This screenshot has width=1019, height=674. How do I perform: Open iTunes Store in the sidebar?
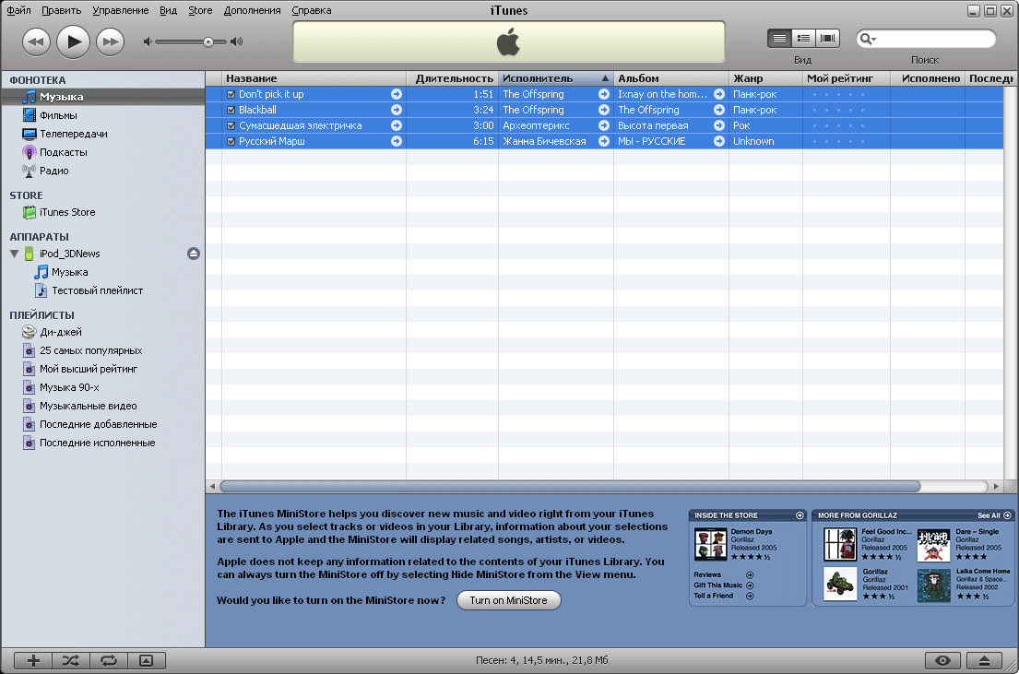coord(103,213)
